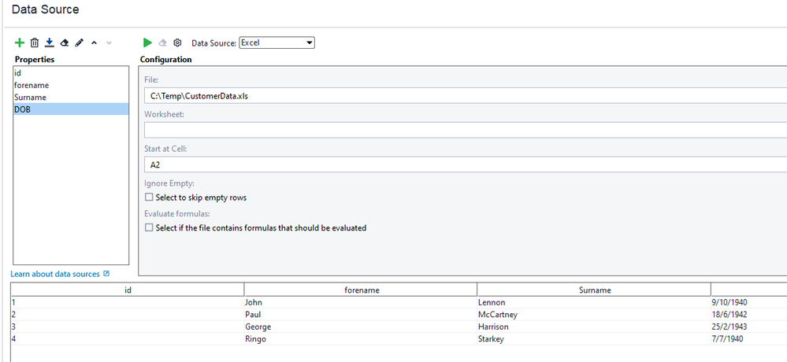Click into the Worksheet text field
Viewport: 787px width, 362px height.
coord(465,130)
